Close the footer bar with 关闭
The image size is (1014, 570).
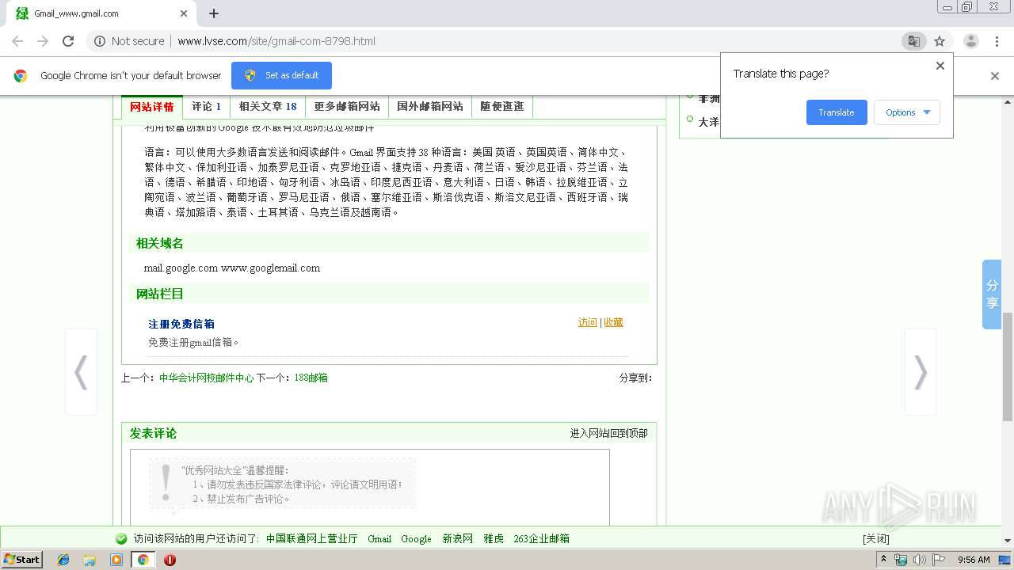click(x=876, y=538)
